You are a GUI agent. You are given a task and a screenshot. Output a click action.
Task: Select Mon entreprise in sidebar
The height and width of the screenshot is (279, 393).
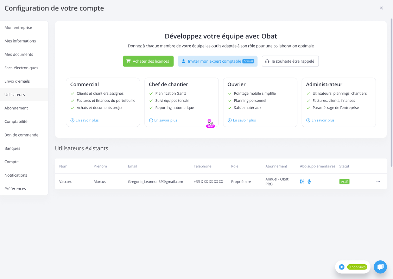[x=18, y=28]
